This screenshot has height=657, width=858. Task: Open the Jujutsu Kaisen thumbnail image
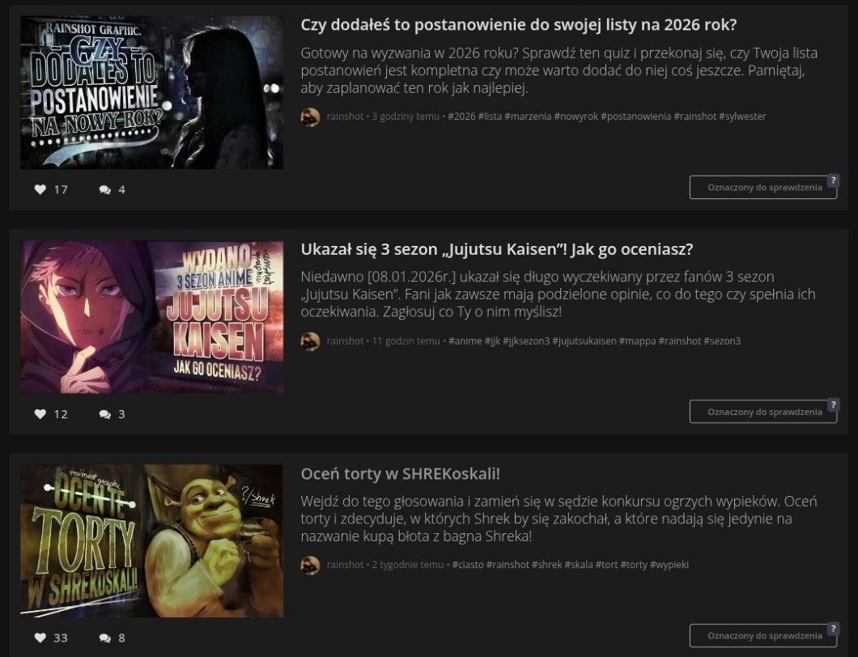click(152, 316)
